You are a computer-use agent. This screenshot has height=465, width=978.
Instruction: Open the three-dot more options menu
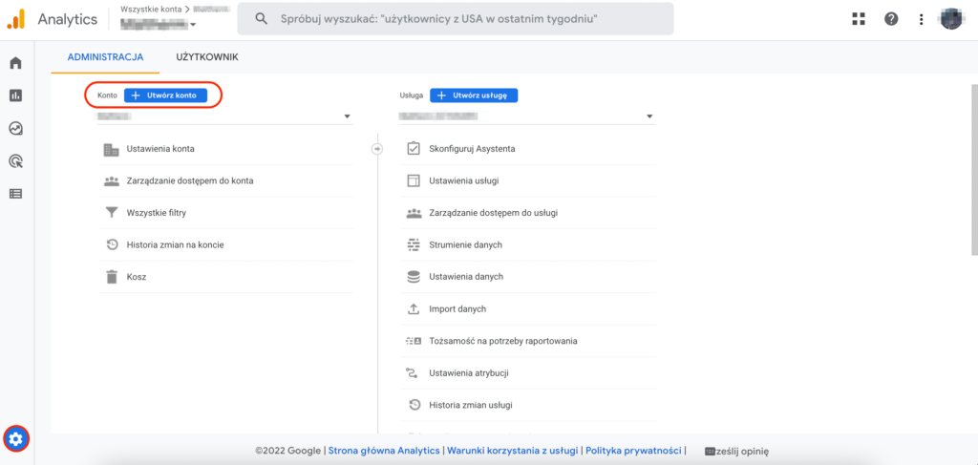921,19
